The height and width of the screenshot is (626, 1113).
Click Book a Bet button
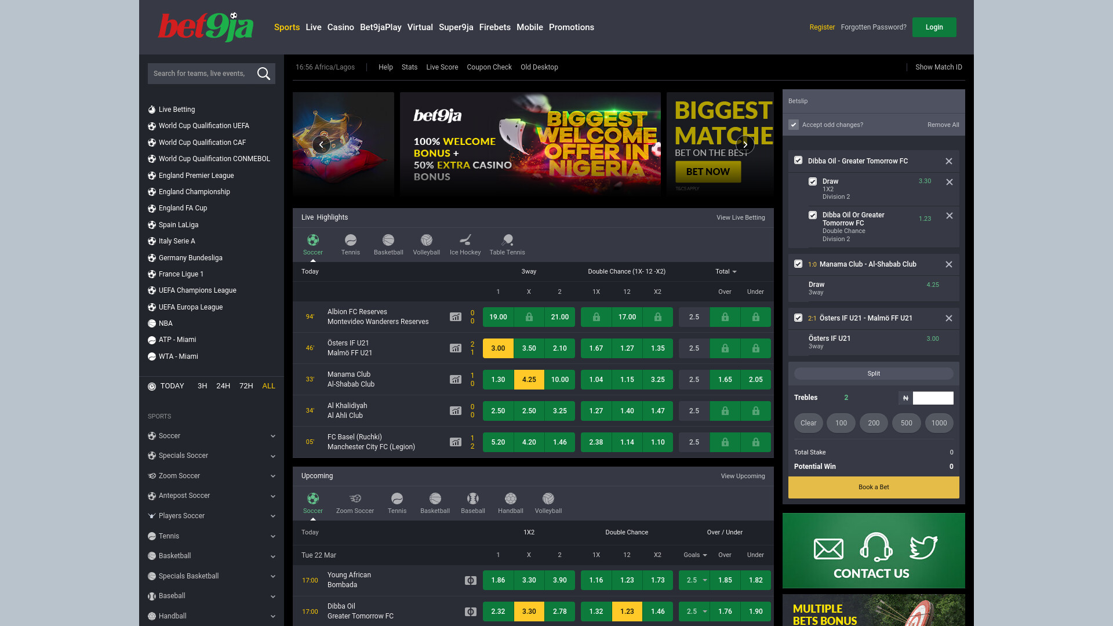coord(874,487)
